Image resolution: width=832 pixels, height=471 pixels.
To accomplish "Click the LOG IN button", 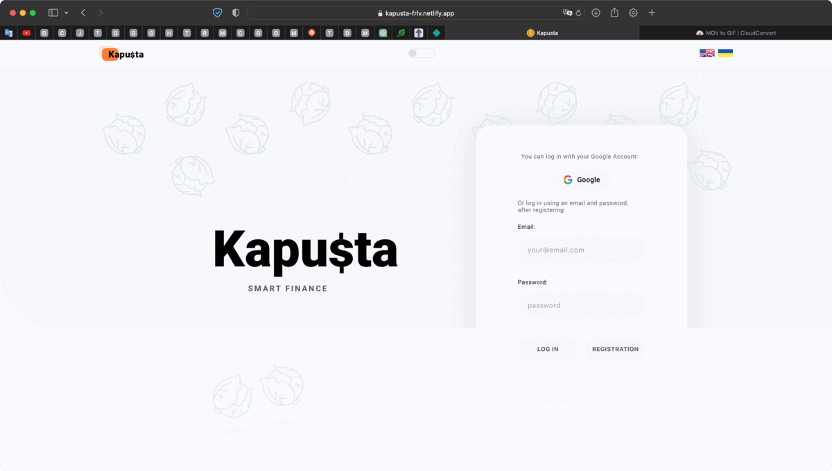I will [x=548, y=349].
